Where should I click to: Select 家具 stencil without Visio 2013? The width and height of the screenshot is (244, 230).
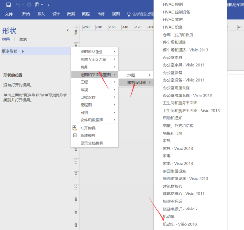coord(167,141)
